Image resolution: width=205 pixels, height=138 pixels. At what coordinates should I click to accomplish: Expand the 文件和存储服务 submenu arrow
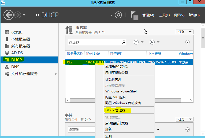tap(56, 74)
